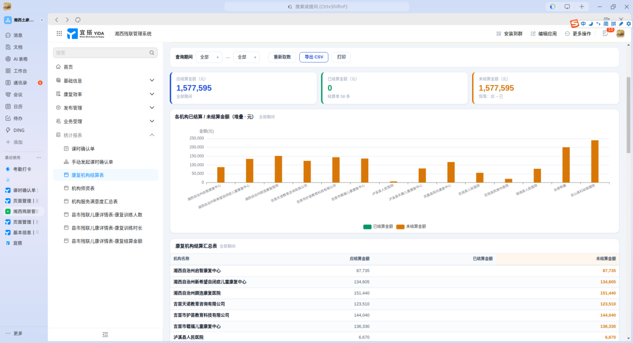Click the 打印 button
Viewport: 633px width, 343px height.
[x=341, y=57]
